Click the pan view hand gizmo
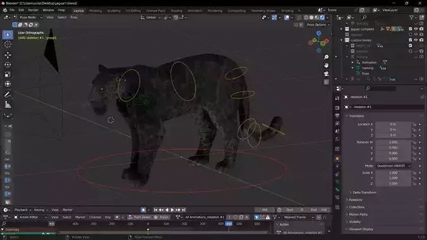Viewport: 427px width, 240px height. pyautogui.click(x=326, y=66)
